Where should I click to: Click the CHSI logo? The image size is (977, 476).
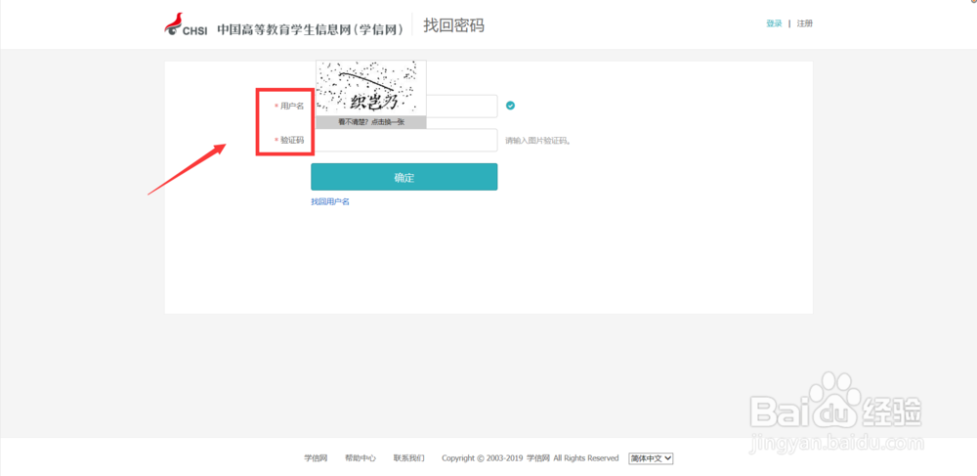185,24
